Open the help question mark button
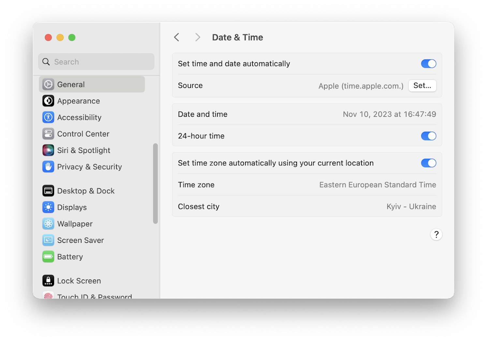This screenshot has height=342, width=487. [x=436, y=234]
